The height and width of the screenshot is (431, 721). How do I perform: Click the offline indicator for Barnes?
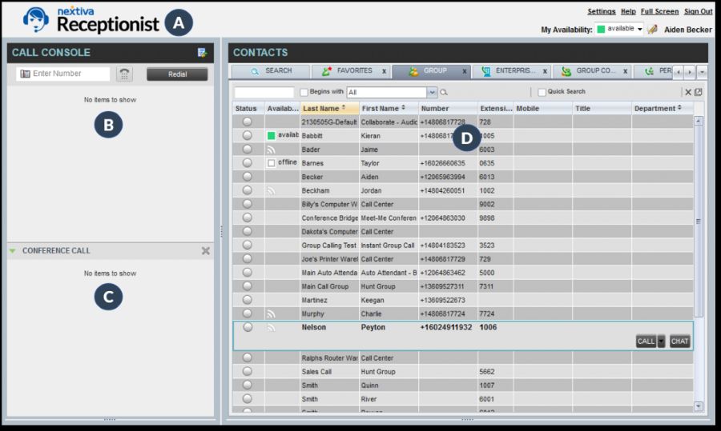pyautogui.click(x=272, y=163)
